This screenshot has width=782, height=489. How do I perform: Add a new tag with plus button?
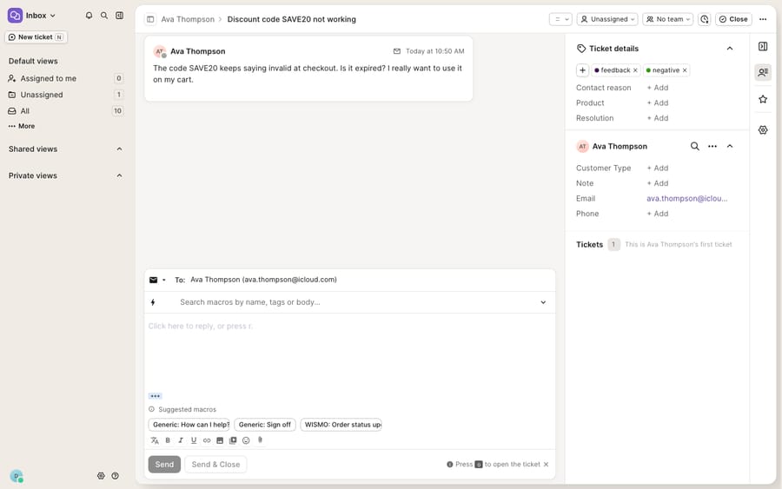582,70
